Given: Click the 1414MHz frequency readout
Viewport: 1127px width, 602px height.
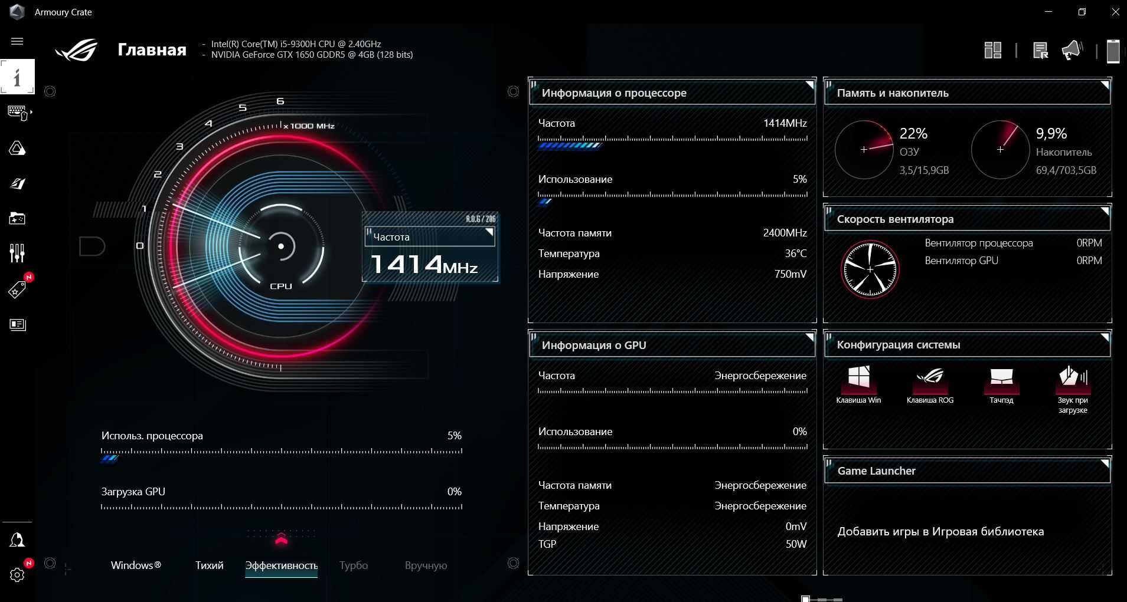Looking at the screenshot, I should tap(424, 264).
